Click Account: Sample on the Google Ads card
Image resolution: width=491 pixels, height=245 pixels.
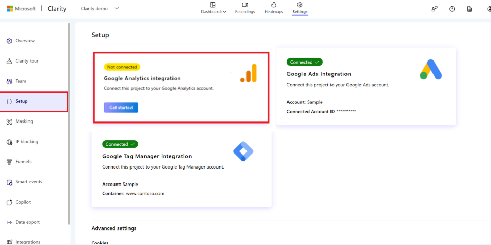click(305, 102)
